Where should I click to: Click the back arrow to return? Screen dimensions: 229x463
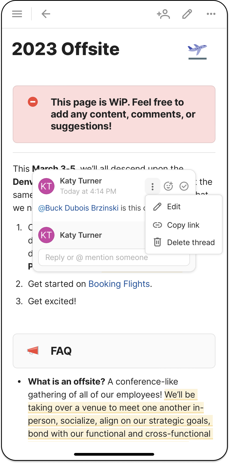click(46, 14)
